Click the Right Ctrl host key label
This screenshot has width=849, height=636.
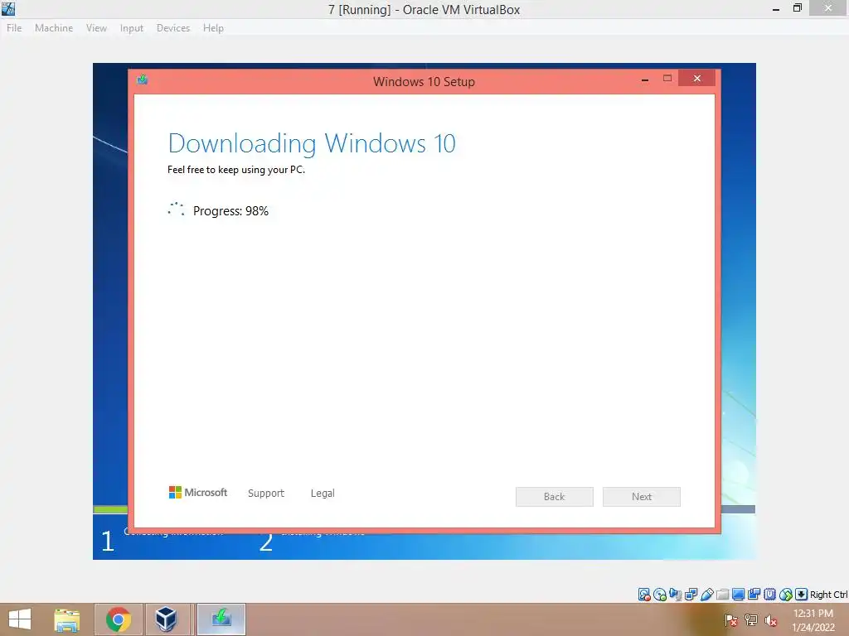(x=828, y=595)
